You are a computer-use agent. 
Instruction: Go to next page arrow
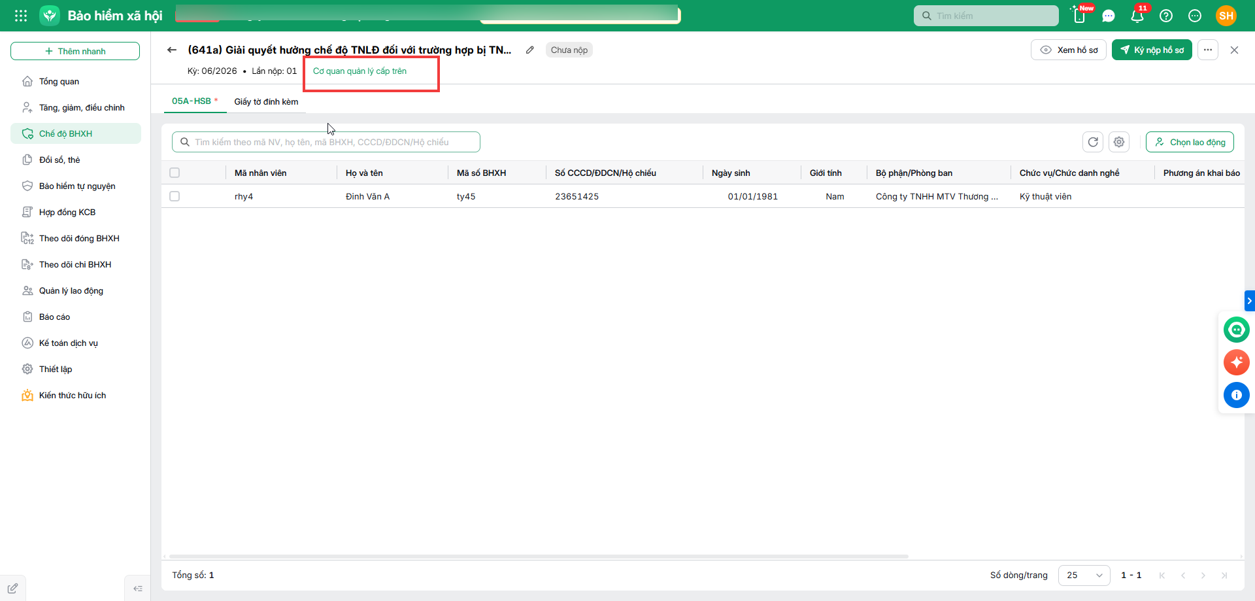1203,575
